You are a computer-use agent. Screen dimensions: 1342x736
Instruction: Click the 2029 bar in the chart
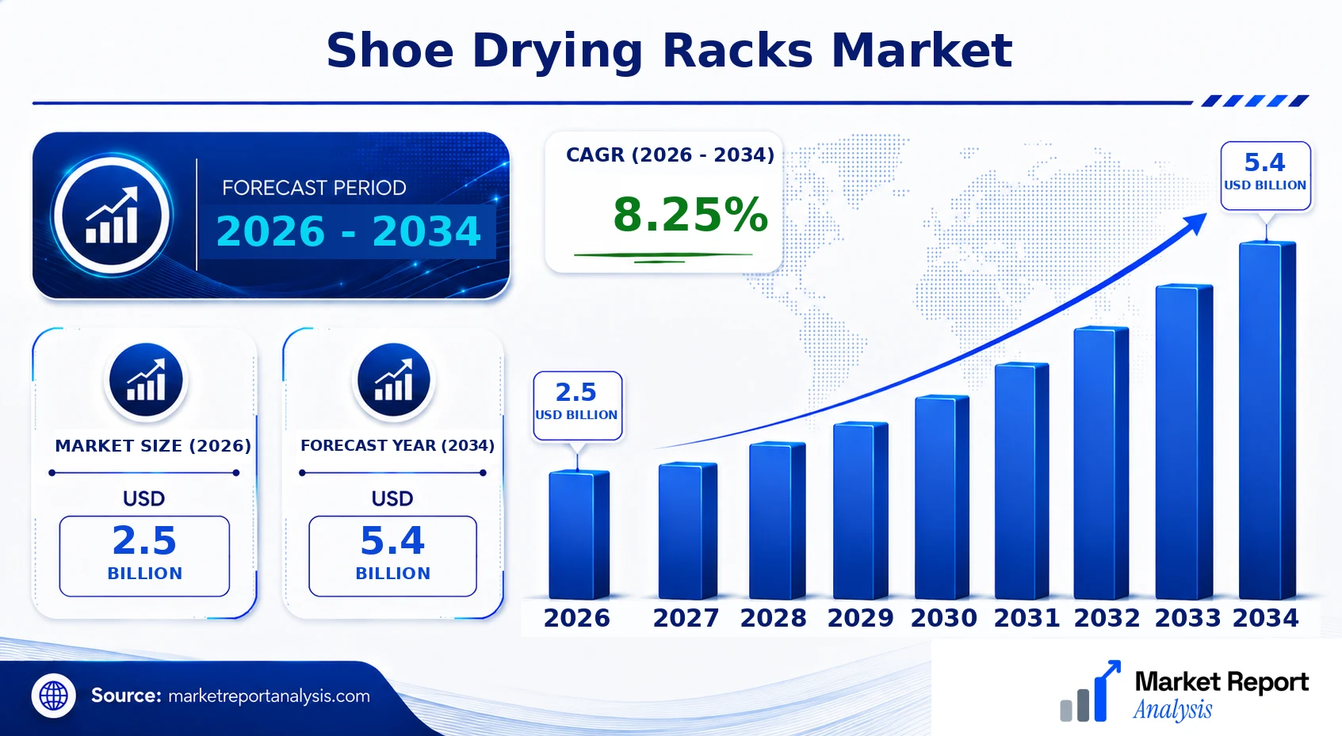pos(860,511)
